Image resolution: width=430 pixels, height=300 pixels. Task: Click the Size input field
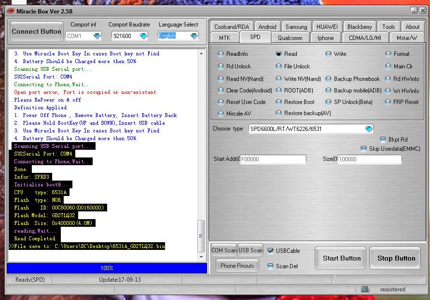click(370, 159)
